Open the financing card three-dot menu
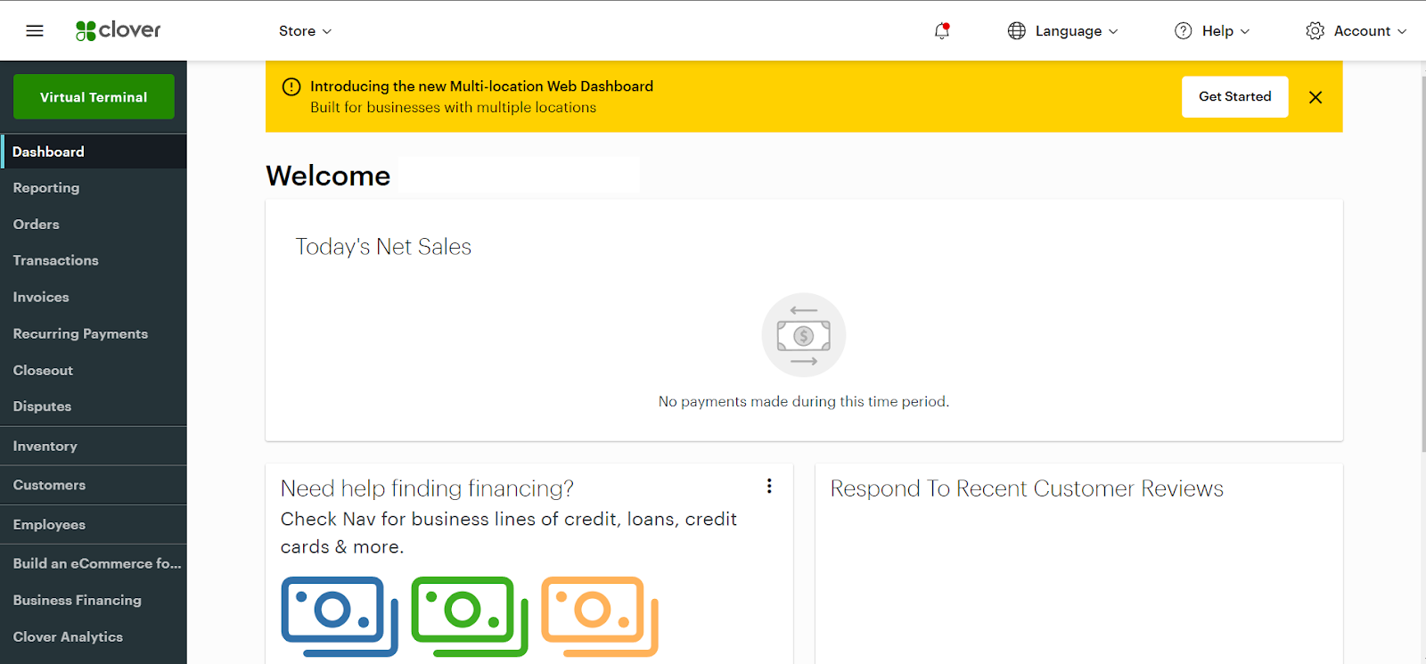The width and height of the screenshot is (1426, 664). [769, 486]
